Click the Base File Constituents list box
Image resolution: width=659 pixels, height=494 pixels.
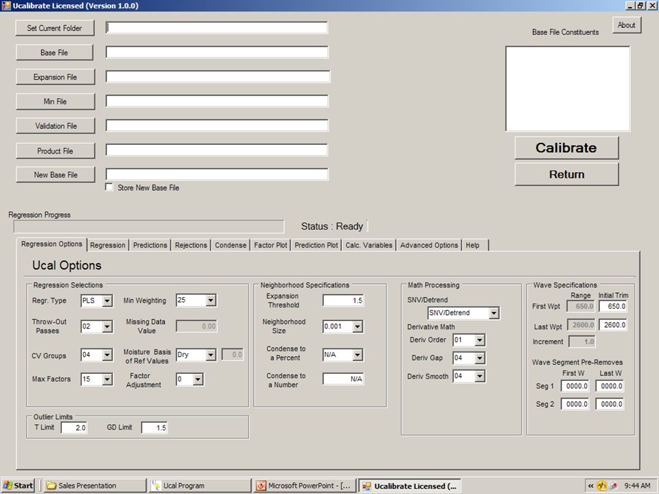pyautogui.click(x=568, y=89)
